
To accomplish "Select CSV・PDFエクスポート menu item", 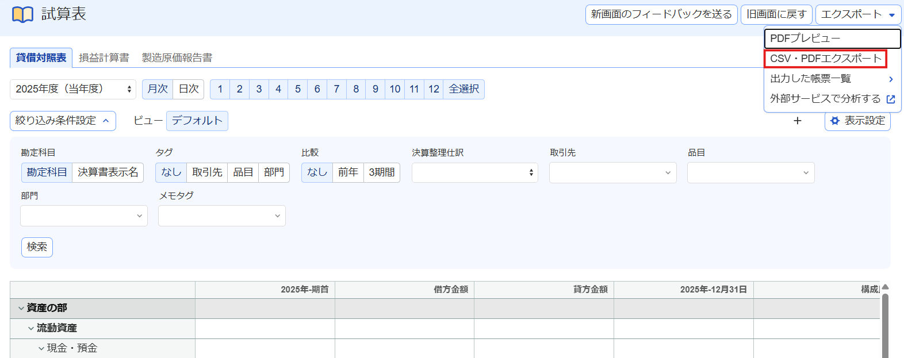I will pyautogui.click(x=825, y=59).
